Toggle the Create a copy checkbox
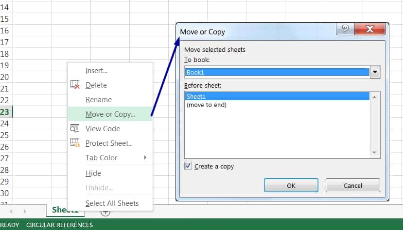Screen dimensions: 403x230 click(x=188, y=166)
